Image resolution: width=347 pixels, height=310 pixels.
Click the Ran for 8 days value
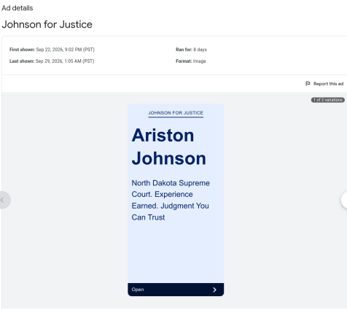click(x=200, y=50)
